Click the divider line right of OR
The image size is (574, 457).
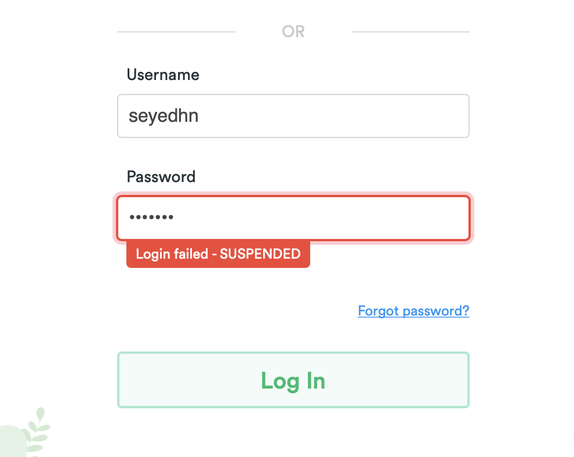coord(410,31)
